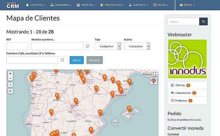Click the Reiniciar button
220x136 pixels.
95,60
